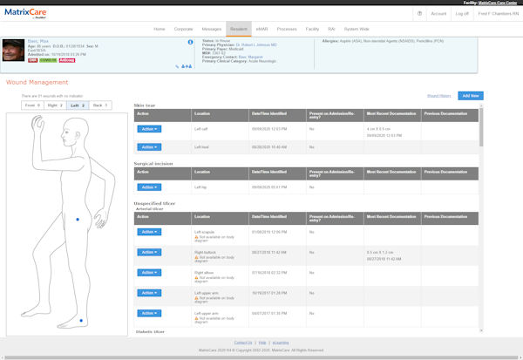Viewport: 523px width, 360px height.
Task: Switch body diagram to Front view
Action: click(x=32, y=105)
